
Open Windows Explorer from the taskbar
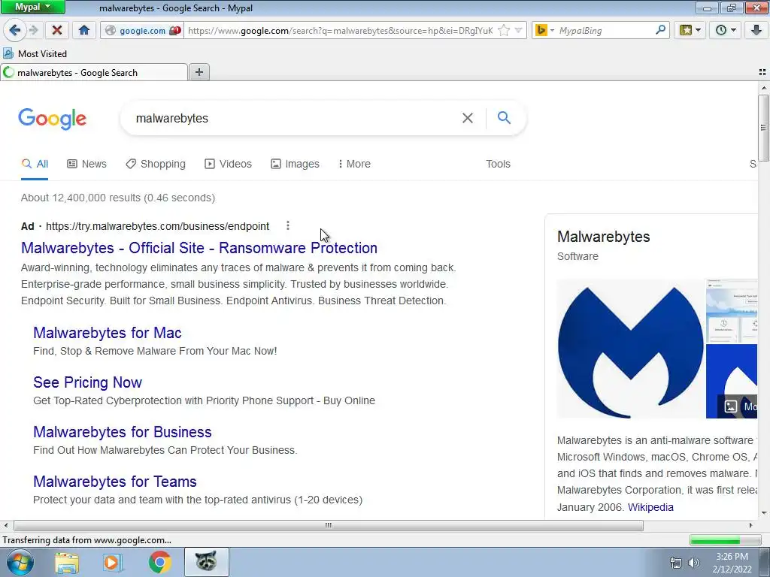coord(67,562)
